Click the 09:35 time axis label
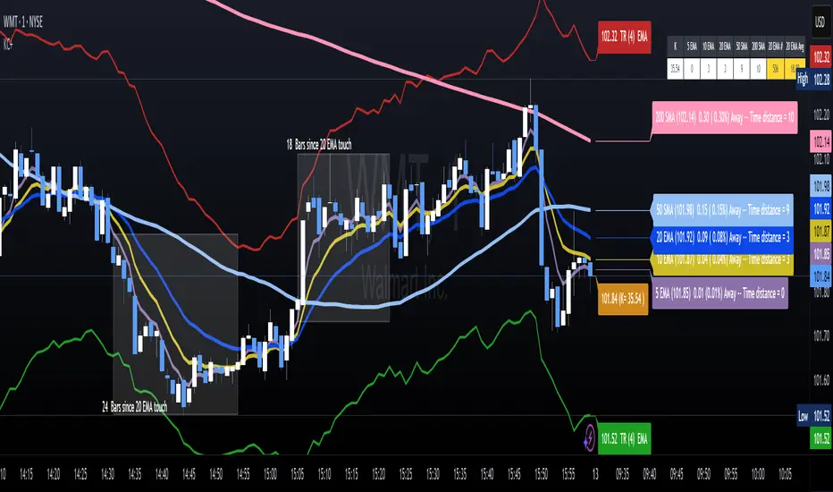The height and width of the screenshot is (492, 833). (x=622, y=474)
